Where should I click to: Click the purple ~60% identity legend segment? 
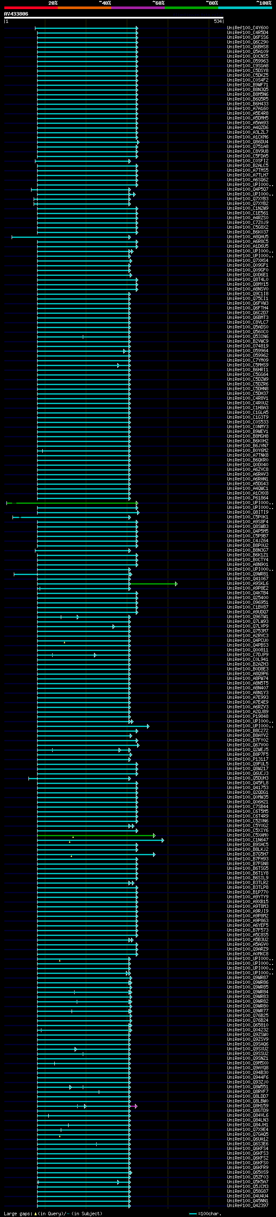pos(138,8)
